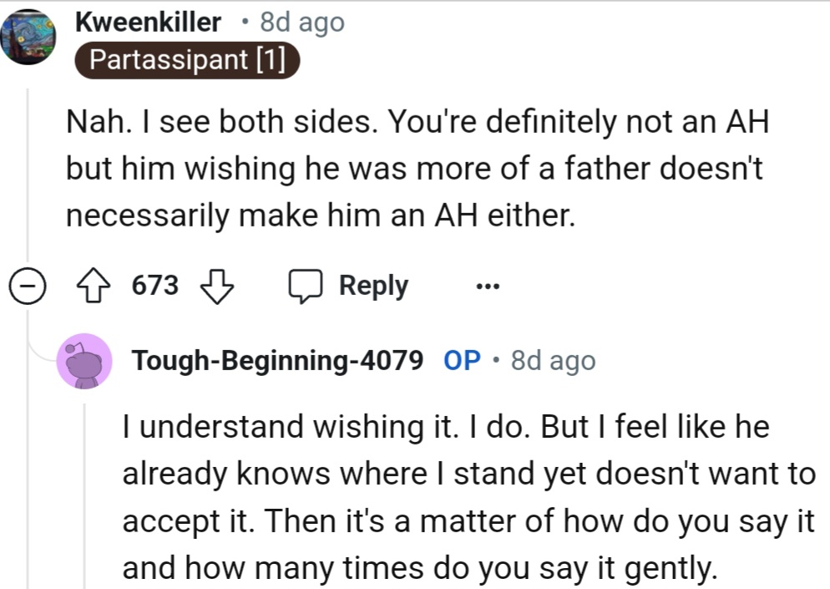Open Tough-Beginning-4079's purple Snoo avatar
The width and height of the screenshot is (830, 589).
(84, 360)
